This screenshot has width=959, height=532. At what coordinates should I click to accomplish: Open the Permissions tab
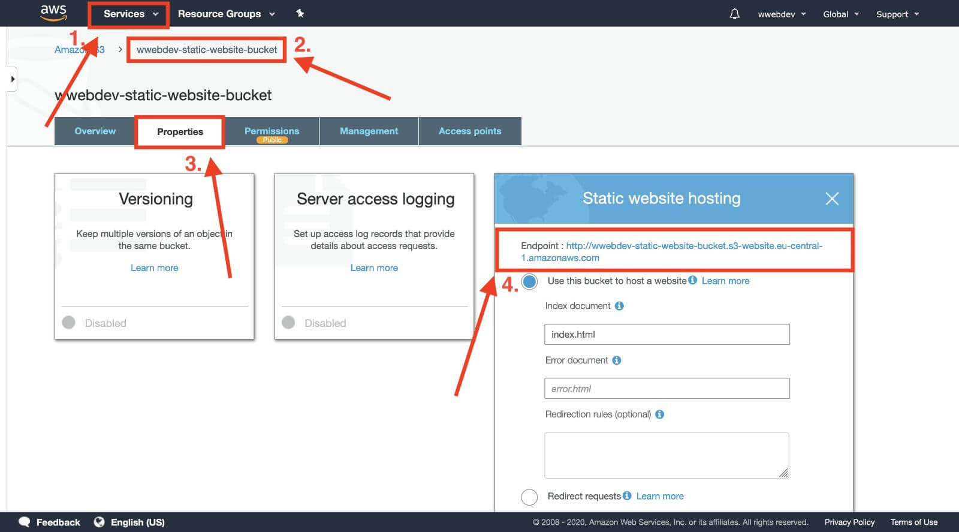coord(272,131)
